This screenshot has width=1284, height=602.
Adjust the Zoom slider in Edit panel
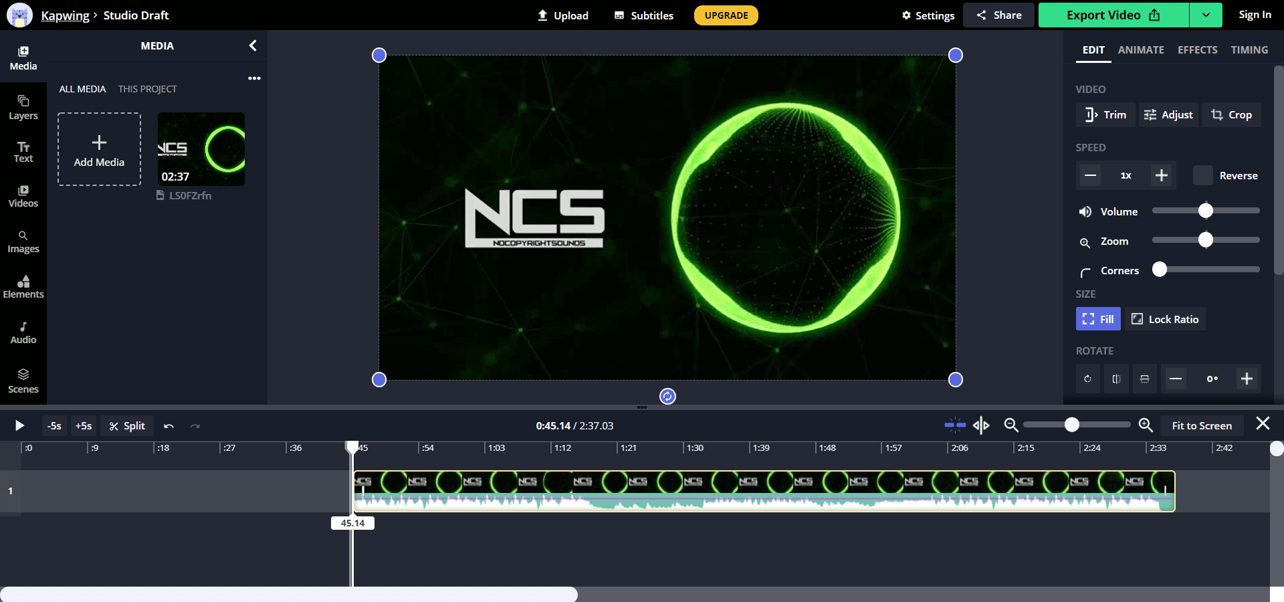1206,239
